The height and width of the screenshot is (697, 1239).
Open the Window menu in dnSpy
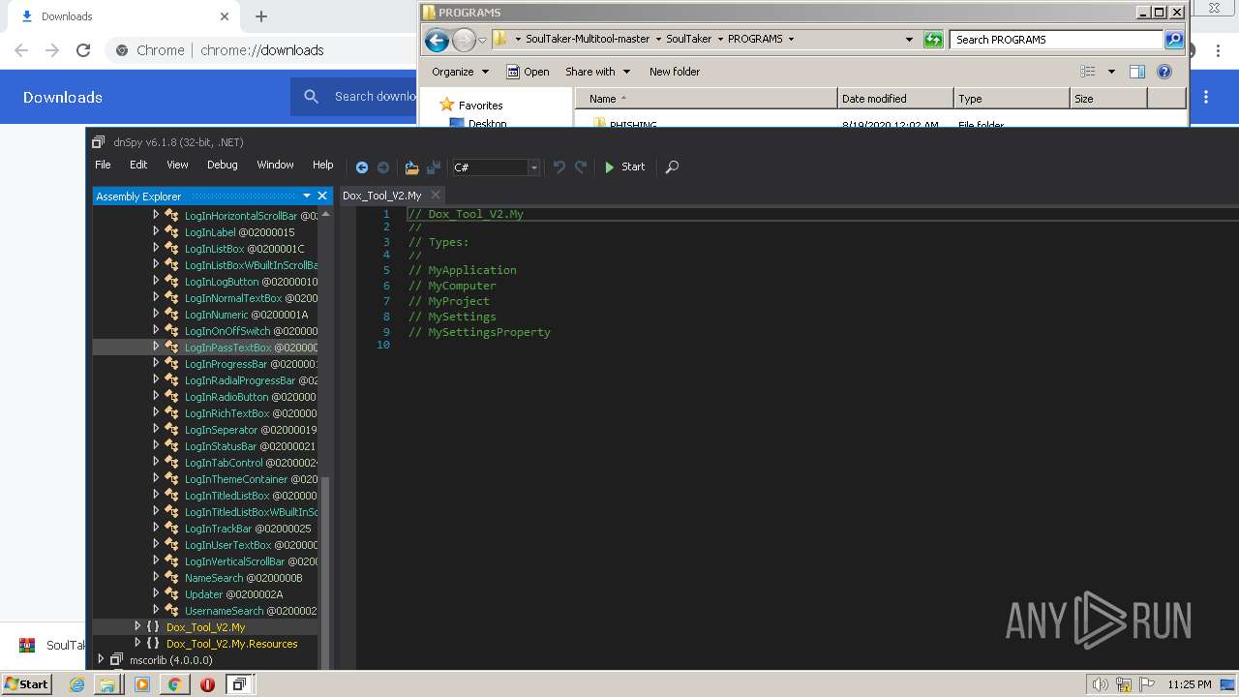[x=275, y=165]
